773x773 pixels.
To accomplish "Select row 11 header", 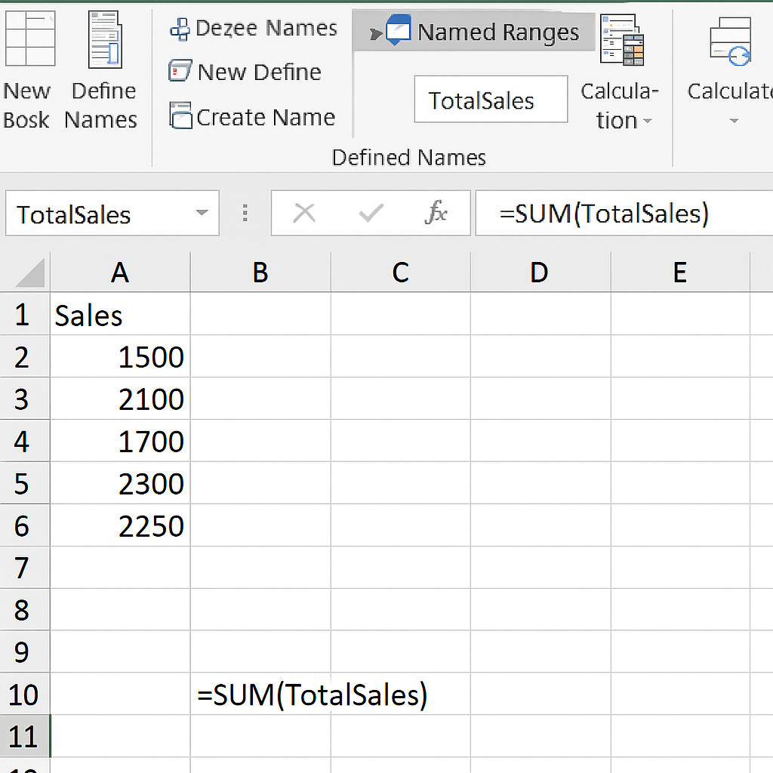I will (x=25, y=736).
